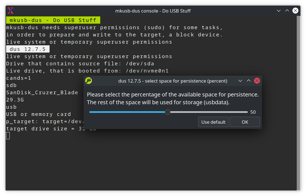Click the xterm X icon in console title bar

click(x=11, y=11)
